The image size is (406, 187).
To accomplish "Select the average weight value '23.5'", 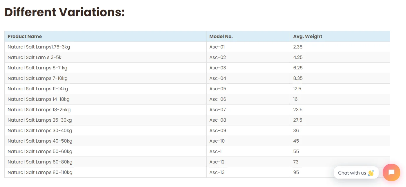I will (x=298, y=110).
